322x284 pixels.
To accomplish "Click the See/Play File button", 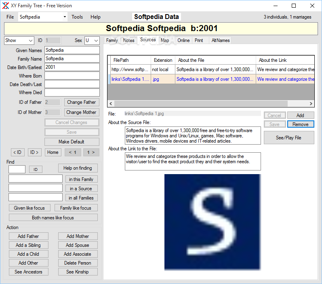I will coord(289,138).
